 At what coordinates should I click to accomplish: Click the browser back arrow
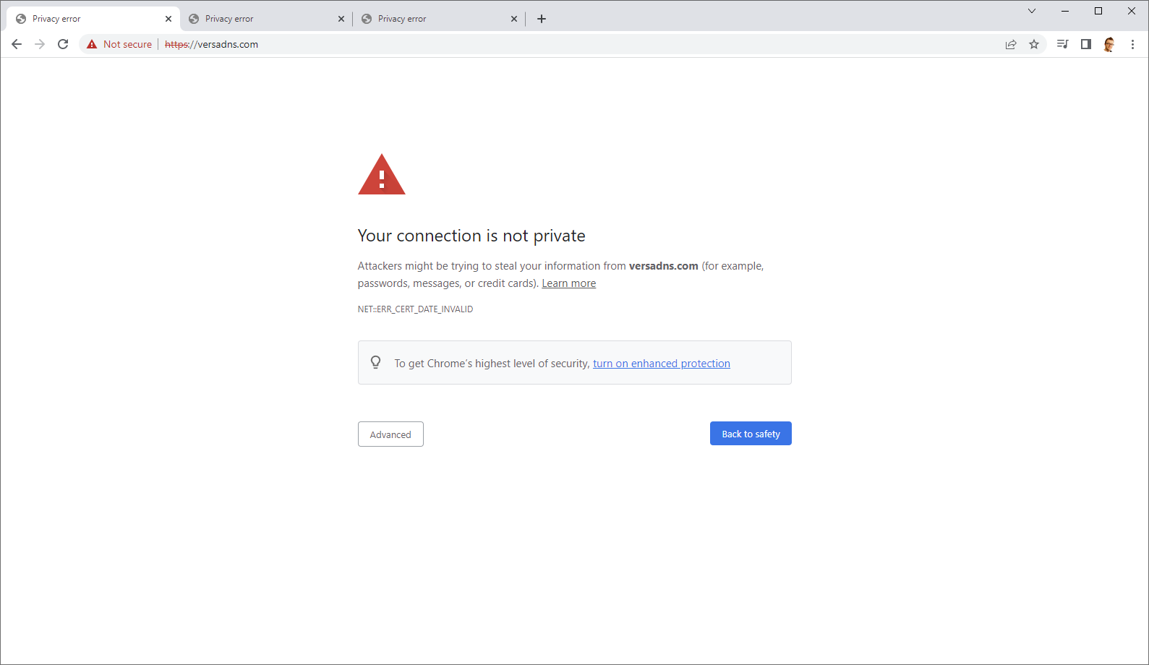pyautogui.click(x=17, y=44)
